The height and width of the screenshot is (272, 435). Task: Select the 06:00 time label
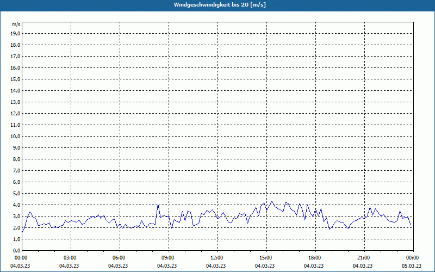click(119, 258)
